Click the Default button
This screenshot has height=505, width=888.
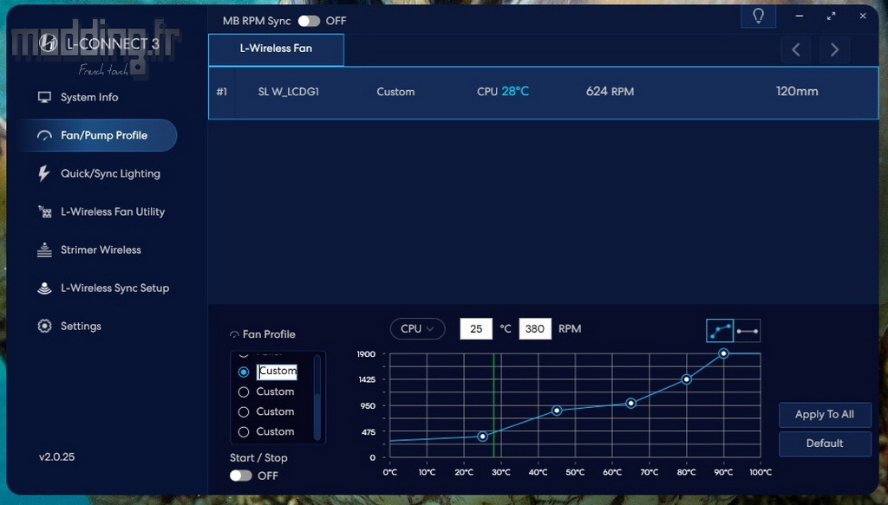[x=825, y=443]
